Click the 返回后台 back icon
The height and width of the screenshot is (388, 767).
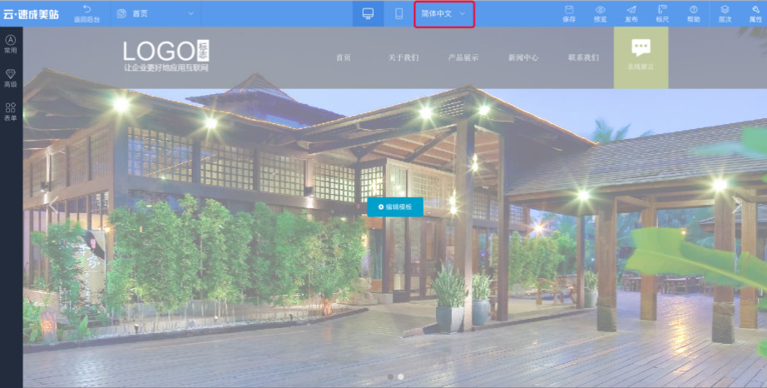(x=87, y=12)
